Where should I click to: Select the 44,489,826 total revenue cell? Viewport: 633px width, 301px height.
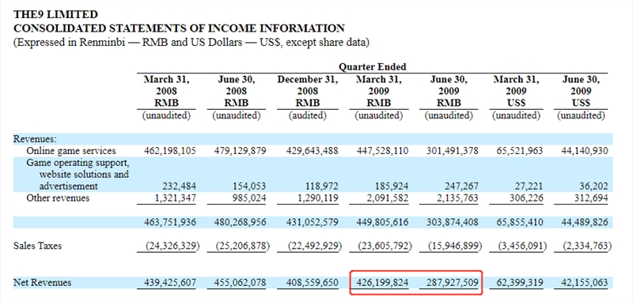(x=584, y=222)
